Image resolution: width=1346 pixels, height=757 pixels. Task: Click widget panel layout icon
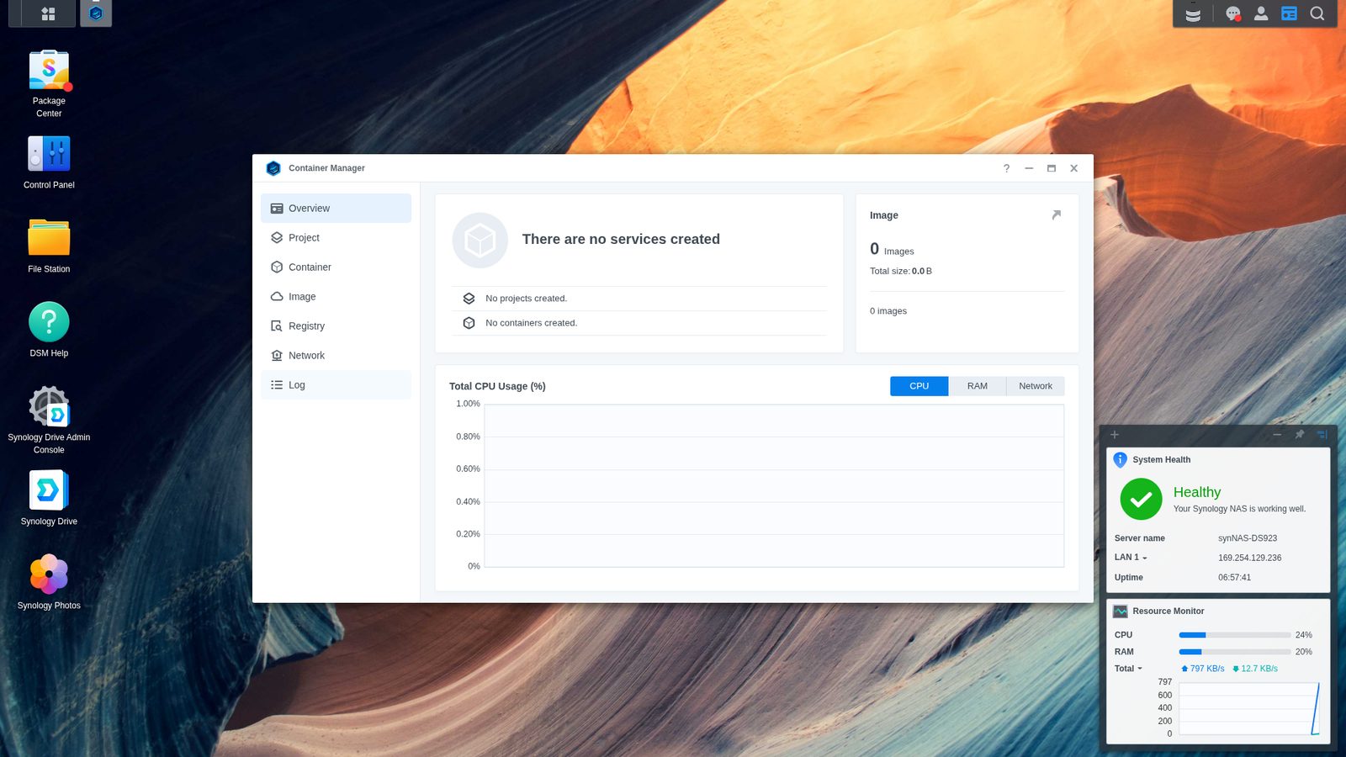click(x=1322, y=435)
